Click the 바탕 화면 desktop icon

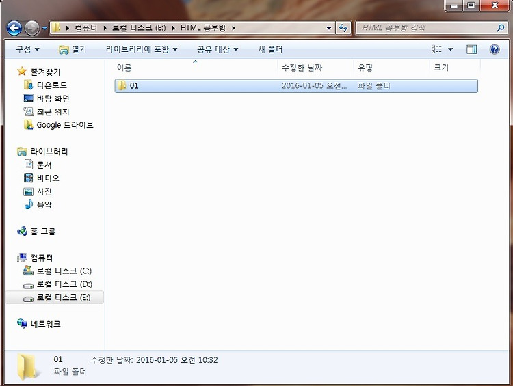tap(29, 98)
